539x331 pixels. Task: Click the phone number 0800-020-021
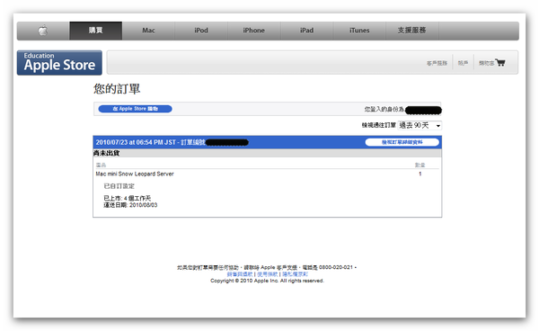tap(336, 267)
